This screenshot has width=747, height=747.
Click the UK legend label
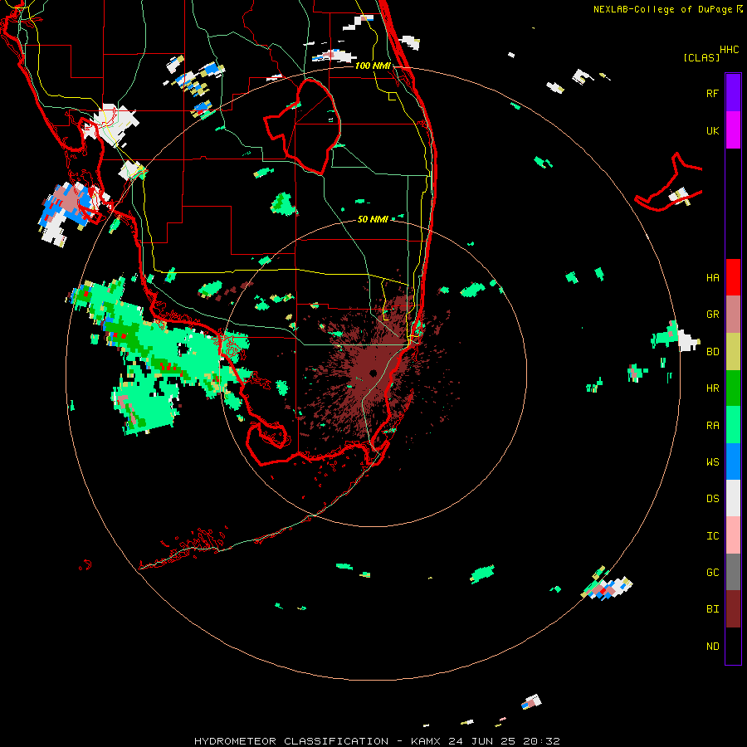(x=712, y=130)
